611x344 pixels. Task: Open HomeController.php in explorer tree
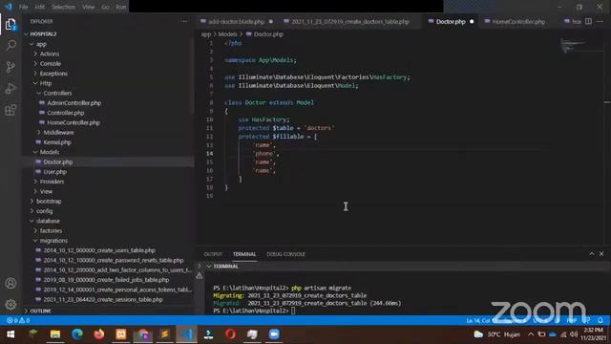coord(73,122)
